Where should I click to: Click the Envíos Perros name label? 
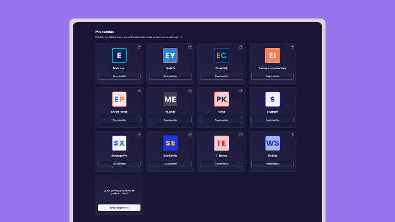coord(119,112)
